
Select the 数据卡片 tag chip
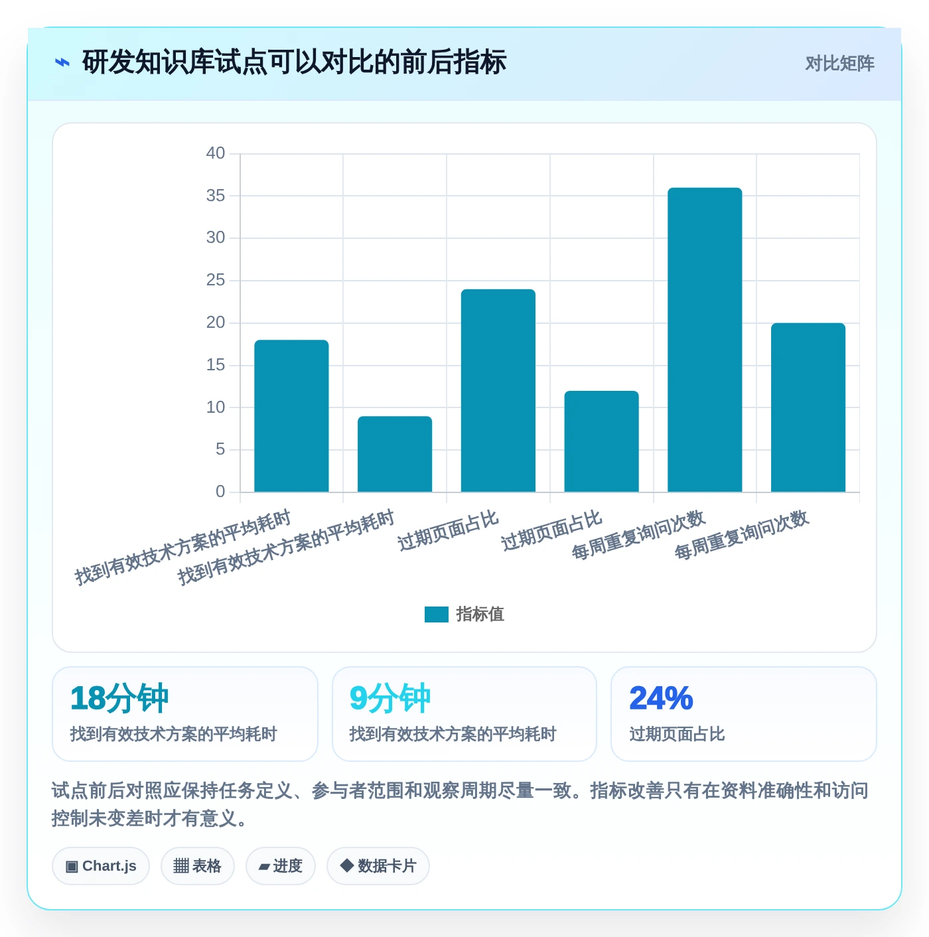click(378, 866)
